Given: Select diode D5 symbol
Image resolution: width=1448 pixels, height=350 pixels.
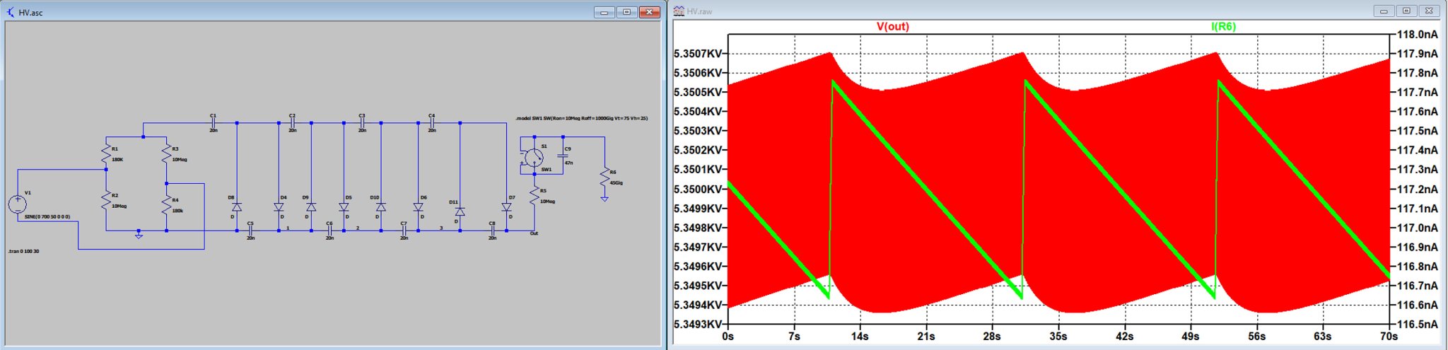Looking at the screenshot, I should [x=344, y=207].
